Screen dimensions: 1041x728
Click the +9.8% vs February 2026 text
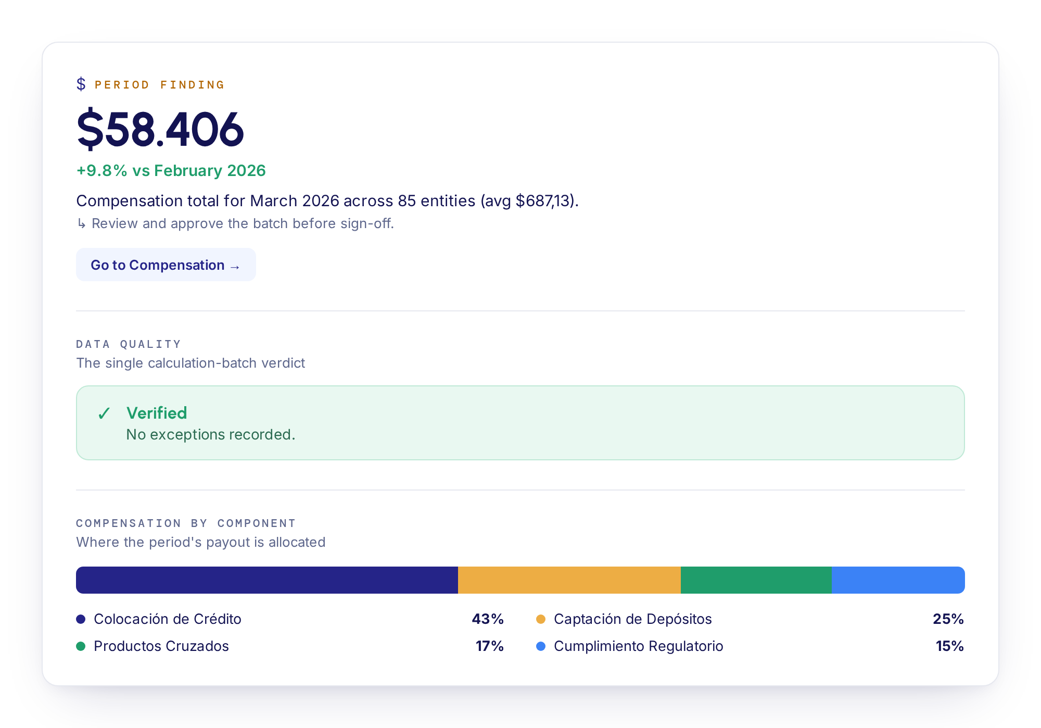[x=171, y=171]
